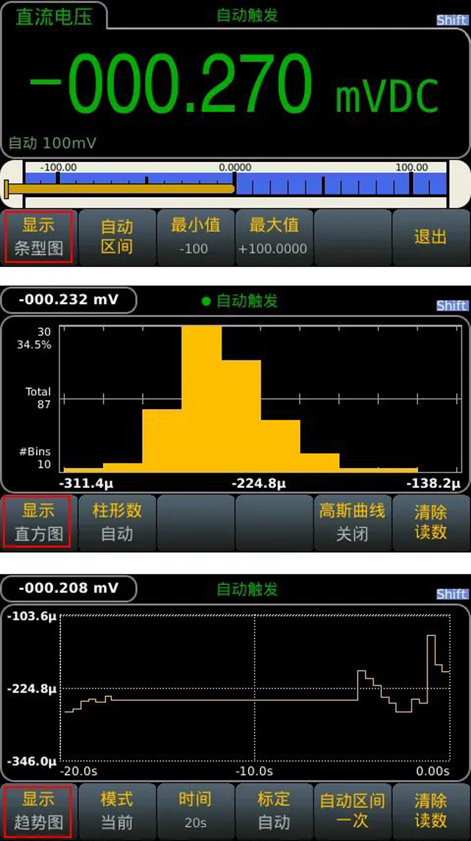The height and width of the screenshot is (841, 471).
Task: Open the 柱形数 自动 bin count setting
Action: click(x=117, y=522)
